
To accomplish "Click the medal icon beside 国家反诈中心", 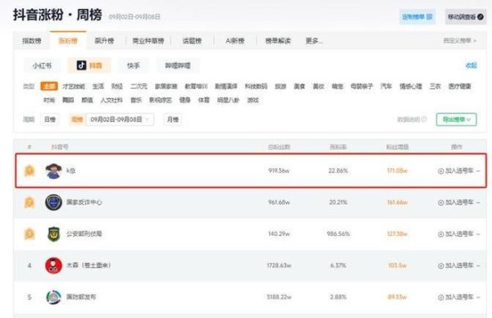I will 30,202.
